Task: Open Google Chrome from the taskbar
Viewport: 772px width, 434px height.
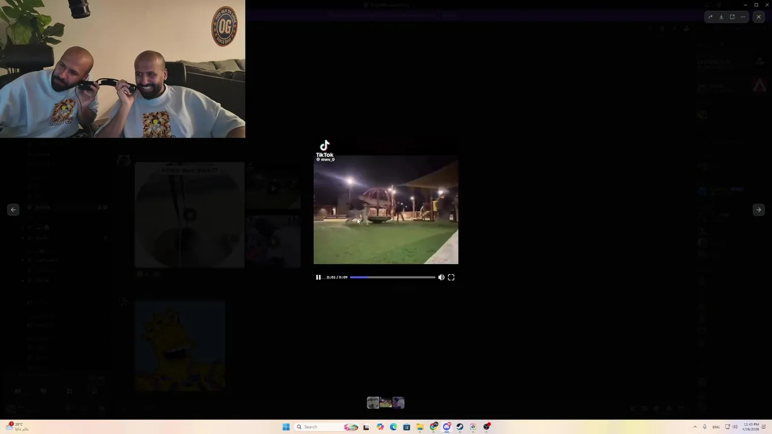Action: pos(434,427)
